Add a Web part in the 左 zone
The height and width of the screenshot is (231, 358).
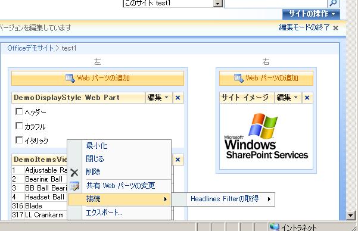coord(98,78)
